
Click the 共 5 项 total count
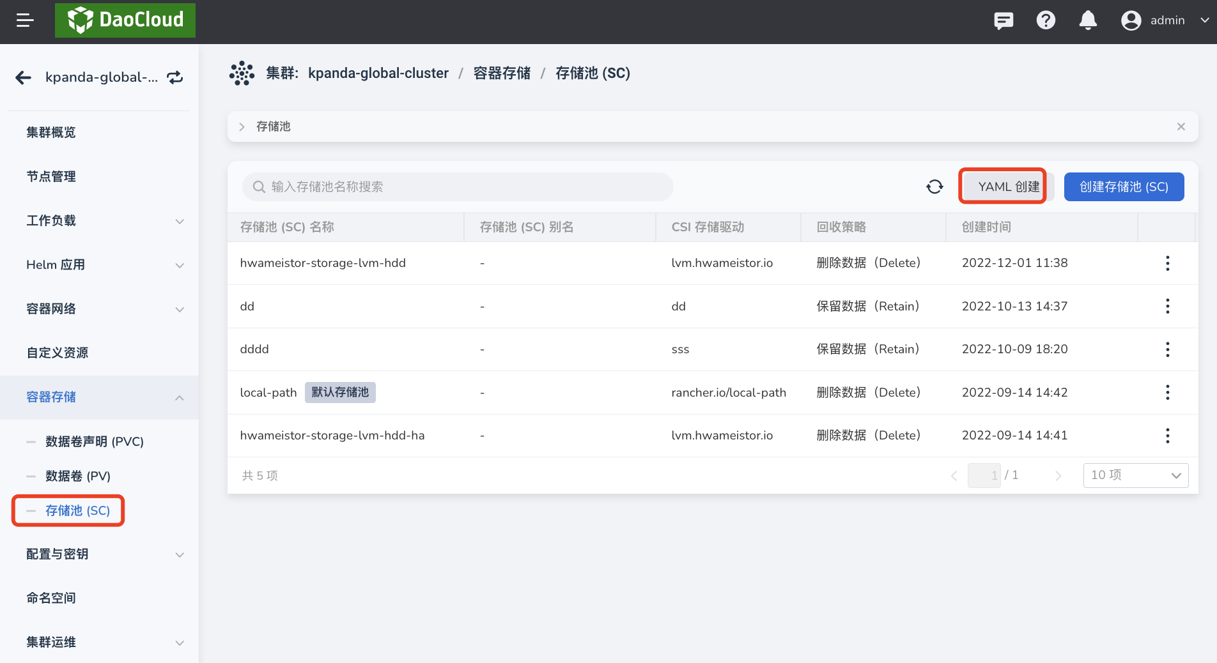[260, 476]
